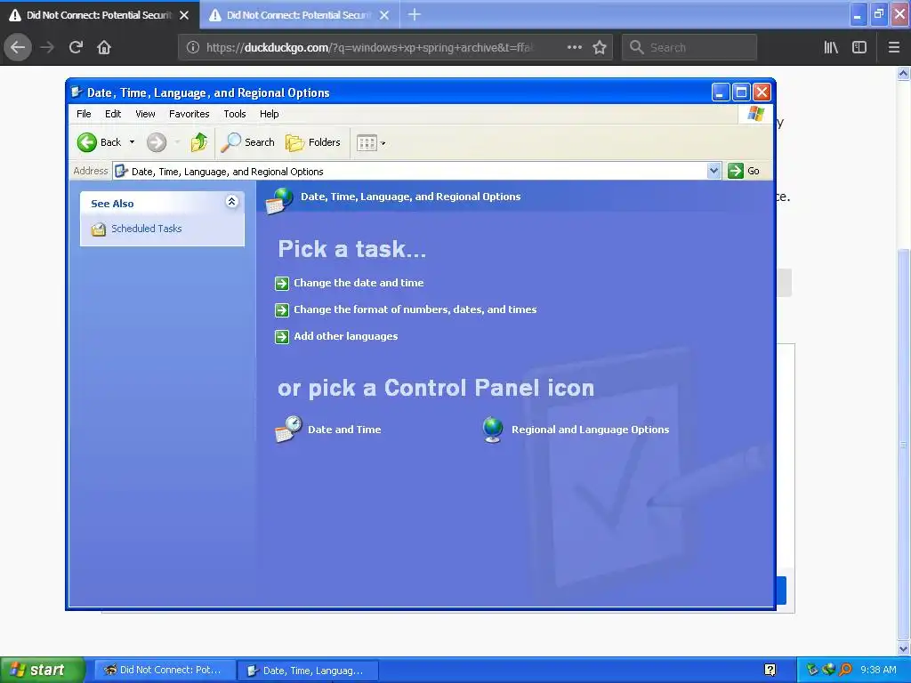Go back in Firefox browser
The height and width of the screenshot is (683, 911).
tap(18, 47)
